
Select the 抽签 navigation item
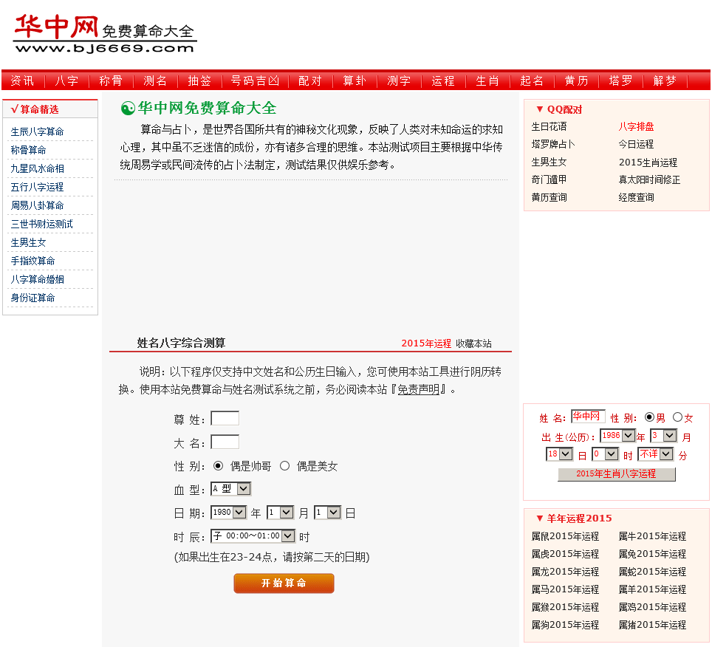(x=199, y=81)
